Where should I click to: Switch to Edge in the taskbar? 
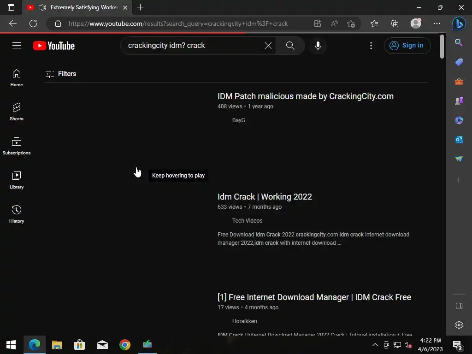(x=34, y=345)
